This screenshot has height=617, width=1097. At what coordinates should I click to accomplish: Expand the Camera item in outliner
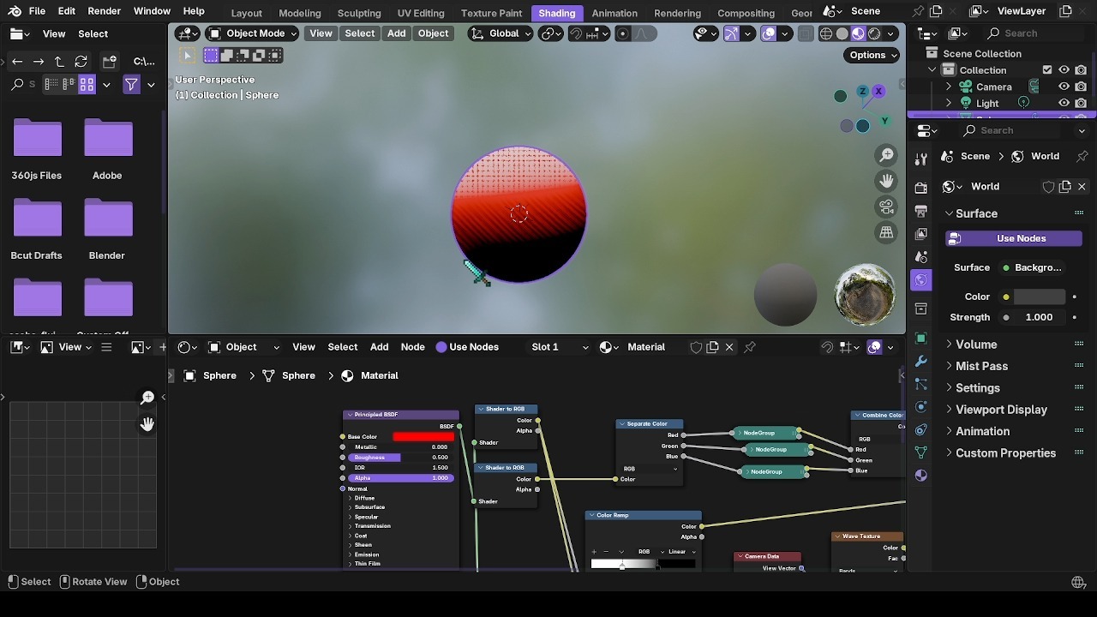949,87
